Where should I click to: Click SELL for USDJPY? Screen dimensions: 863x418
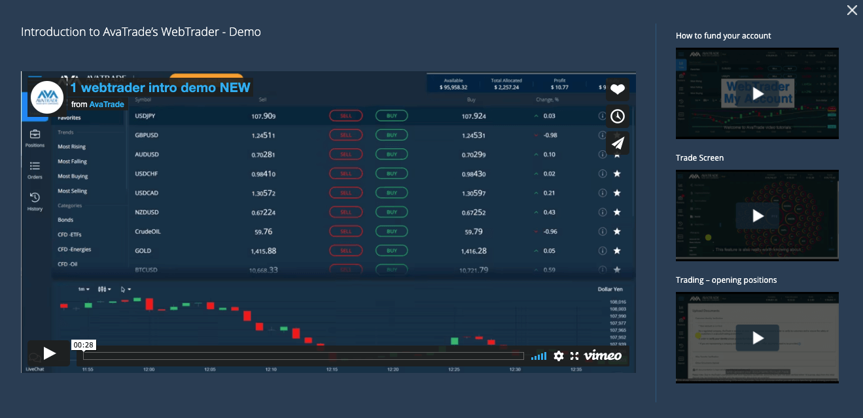345,116
